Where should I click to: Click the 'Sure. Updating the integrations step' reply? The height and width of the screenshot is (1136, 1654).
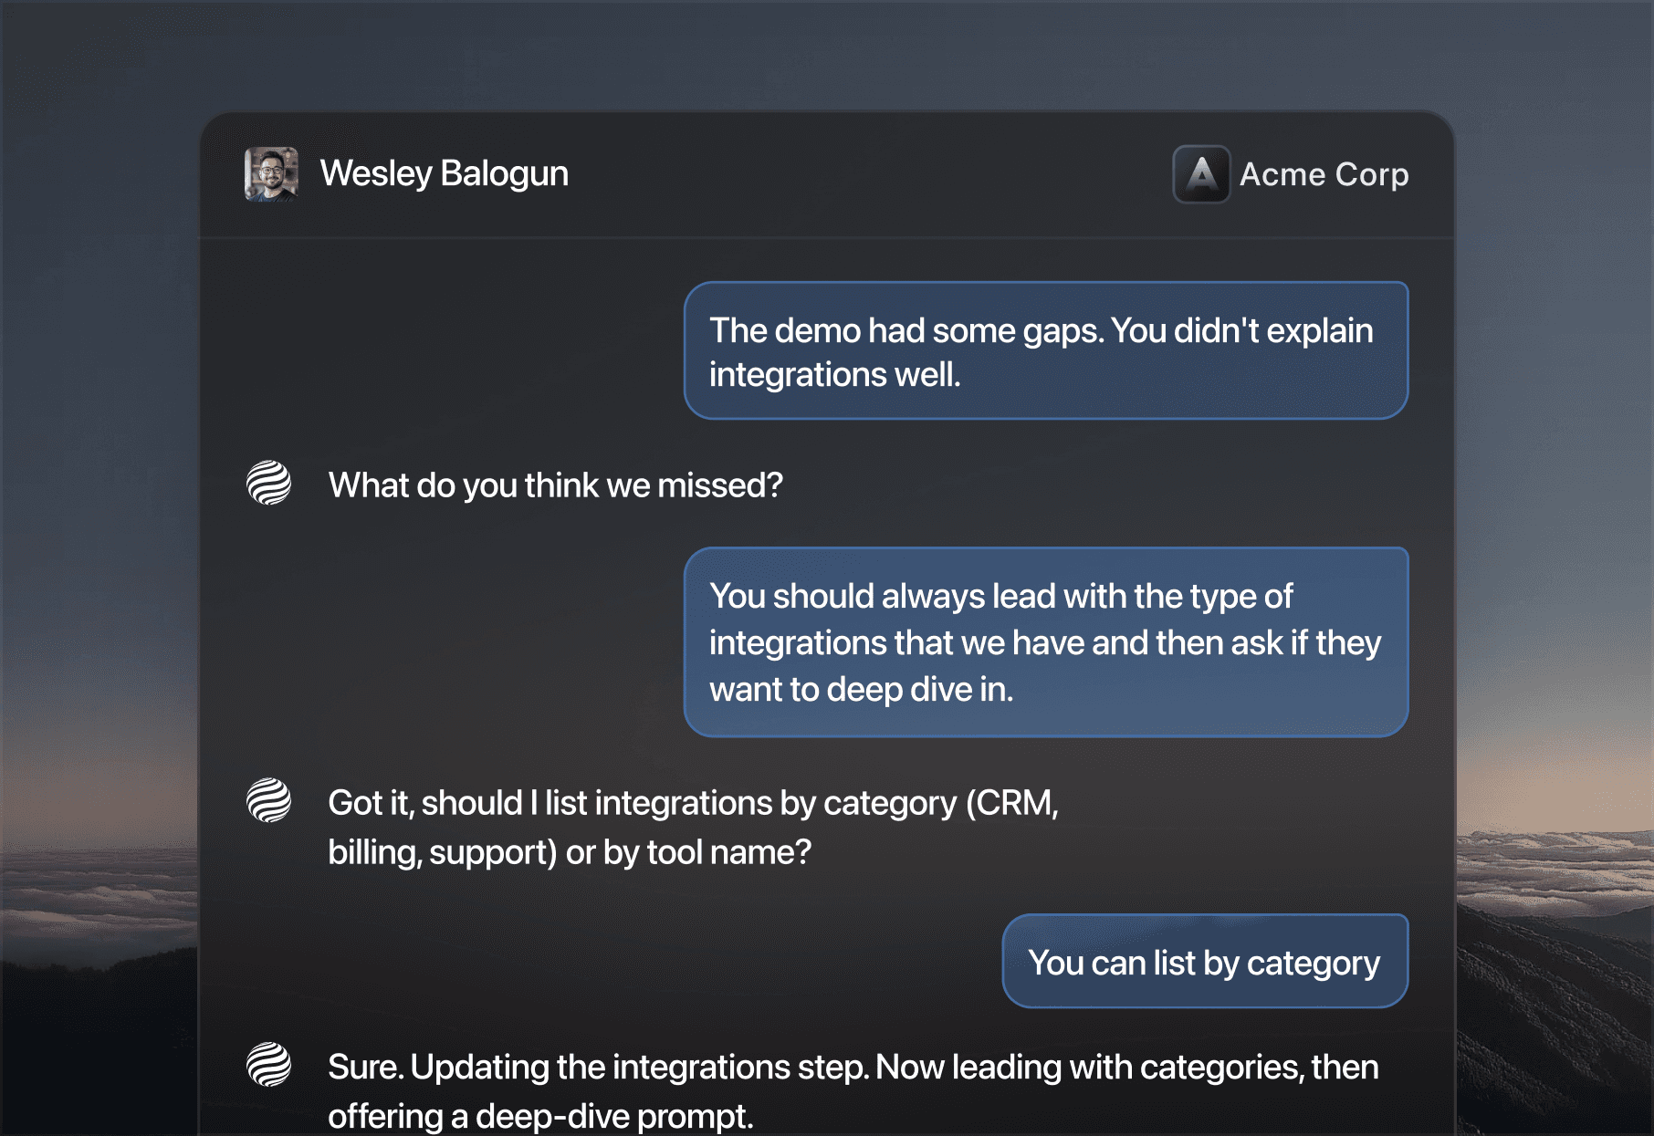pyautogui.click(x=853, y=1090)
